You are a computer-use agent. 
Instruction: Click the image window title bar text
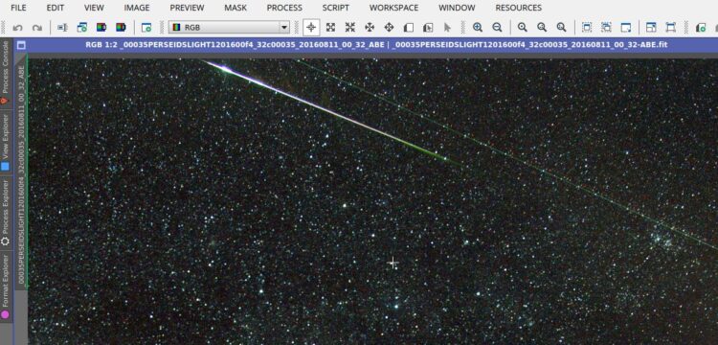pyautogui.click(x=376, y=45)
